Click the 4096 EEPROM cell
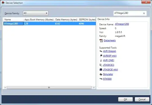Image resolution: width=152 pixels, height=105 pixels. [x=87, y=24]
